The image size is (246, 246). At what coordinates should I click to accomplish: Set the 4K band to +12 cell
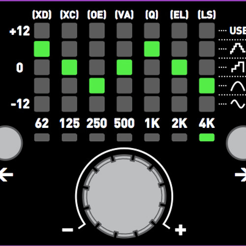click(207, 31)
